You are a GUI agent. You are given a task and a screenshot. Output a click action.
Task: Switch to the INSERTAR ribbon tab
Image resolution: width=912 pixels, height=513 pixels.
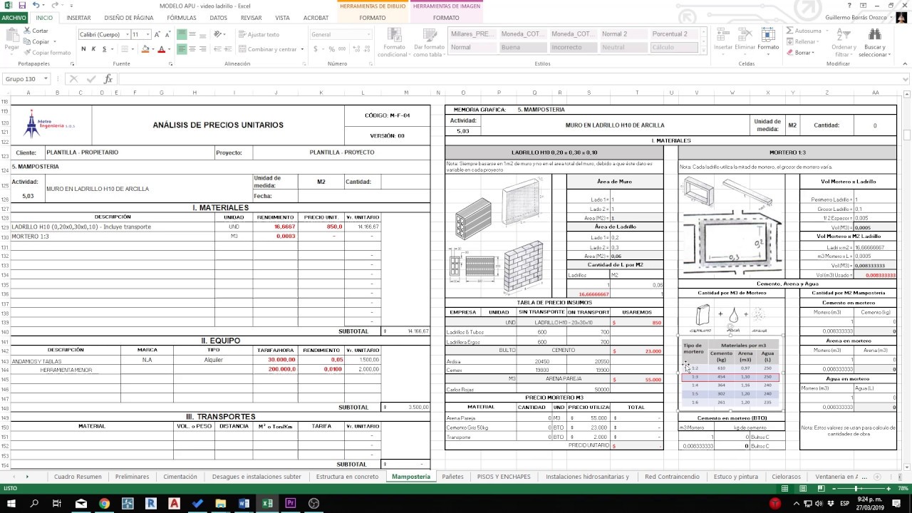pyautogui.click(x=78, y=18)
